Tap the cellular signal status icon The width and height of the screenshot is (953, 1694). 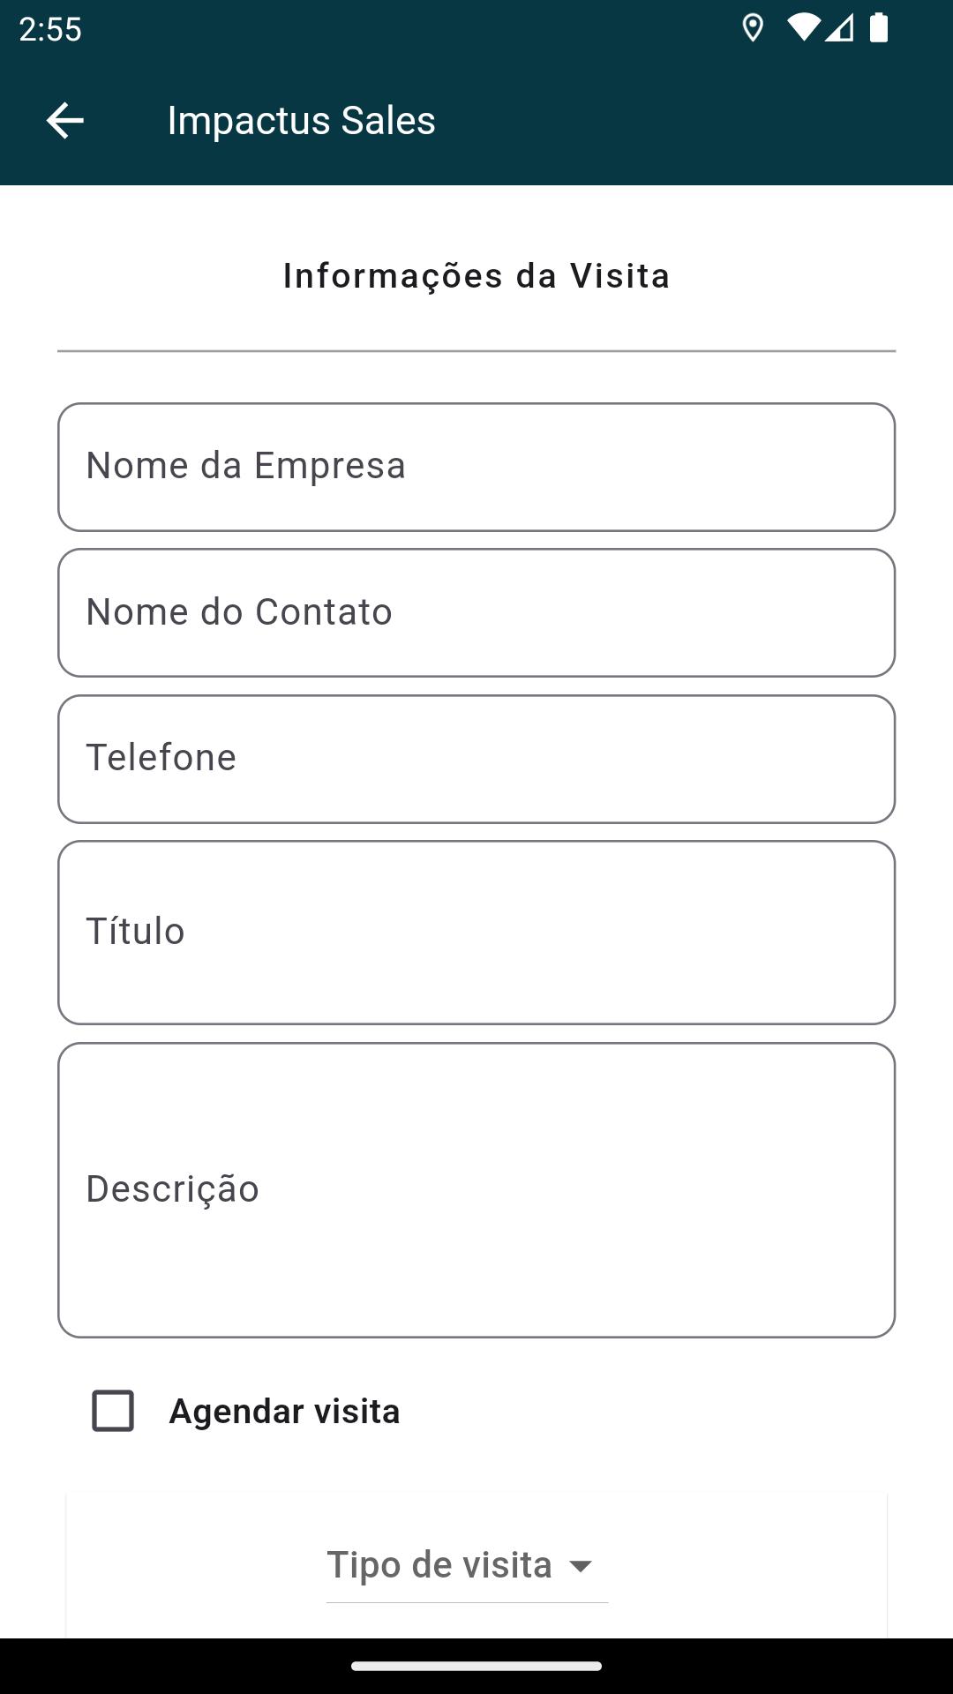[x=839, y=28]
